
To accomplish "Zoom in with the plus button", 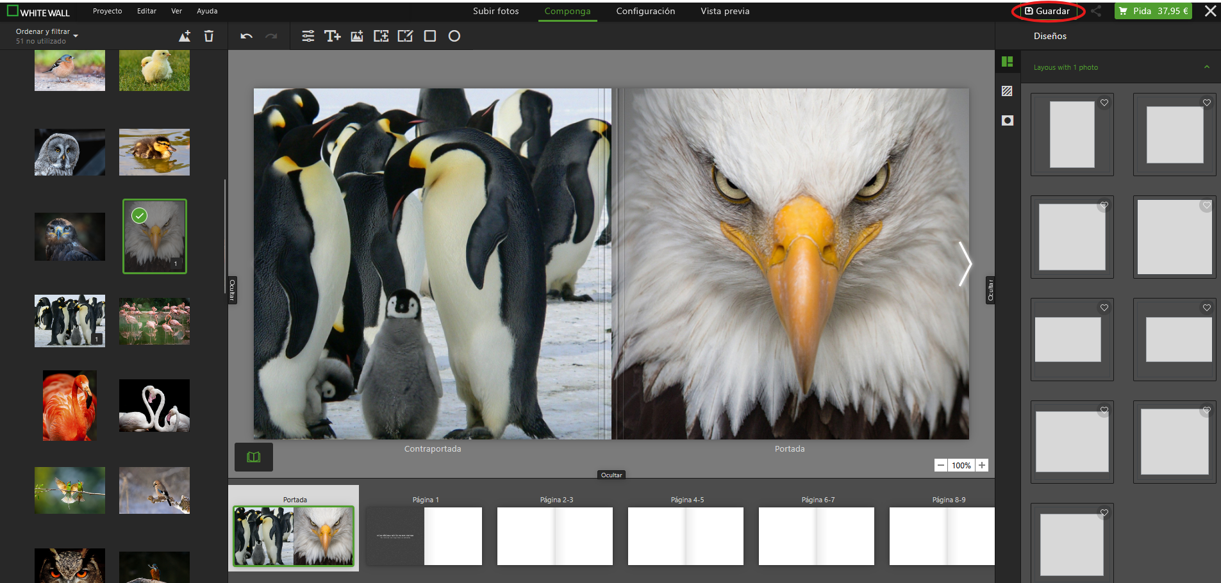I will pos(982,466).
